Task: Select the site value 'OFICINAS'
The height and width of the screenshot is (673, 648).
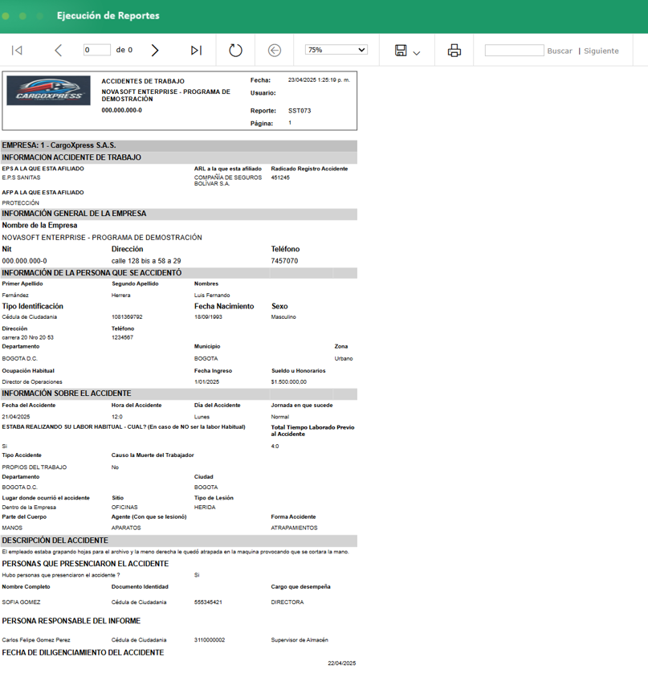Action: click(124, 508)
